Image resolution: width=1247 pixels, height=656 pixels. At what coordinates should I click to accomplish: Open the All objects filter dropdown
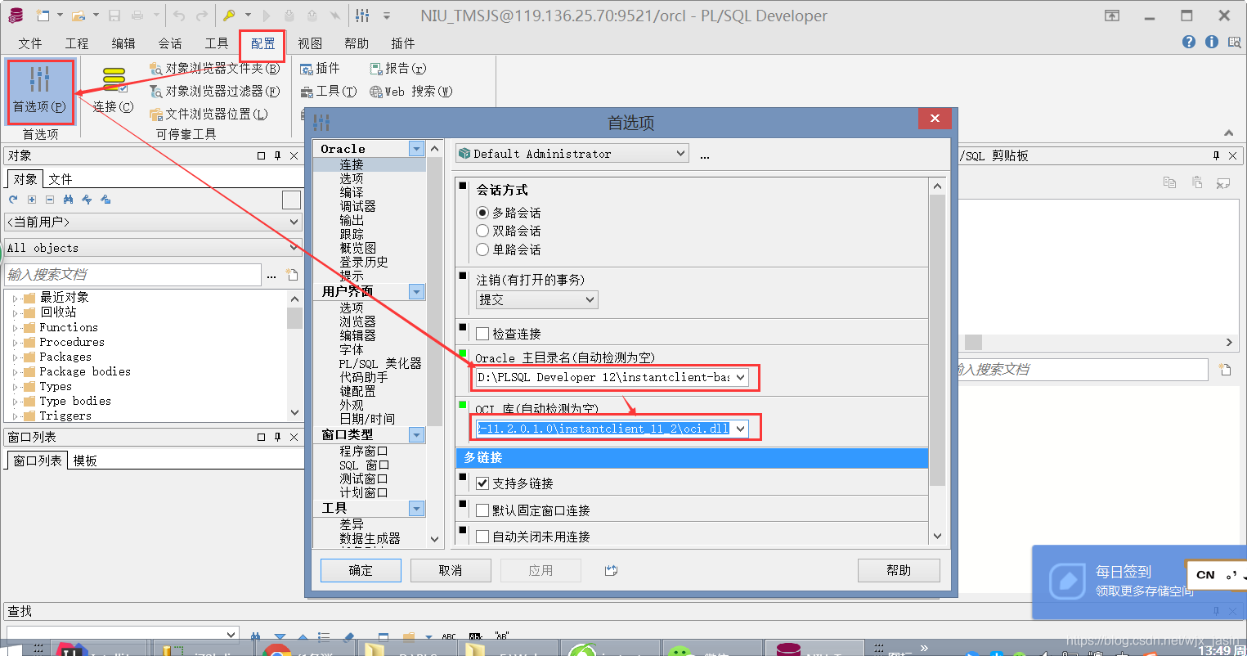(154, 248)
